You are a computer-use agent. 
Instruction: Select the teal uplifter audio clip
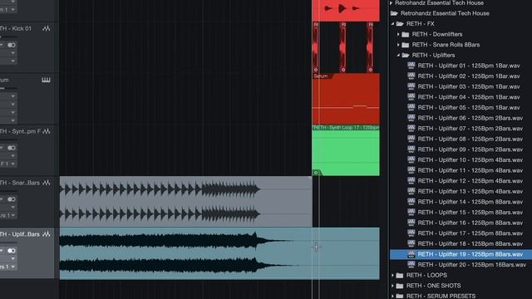219,253
